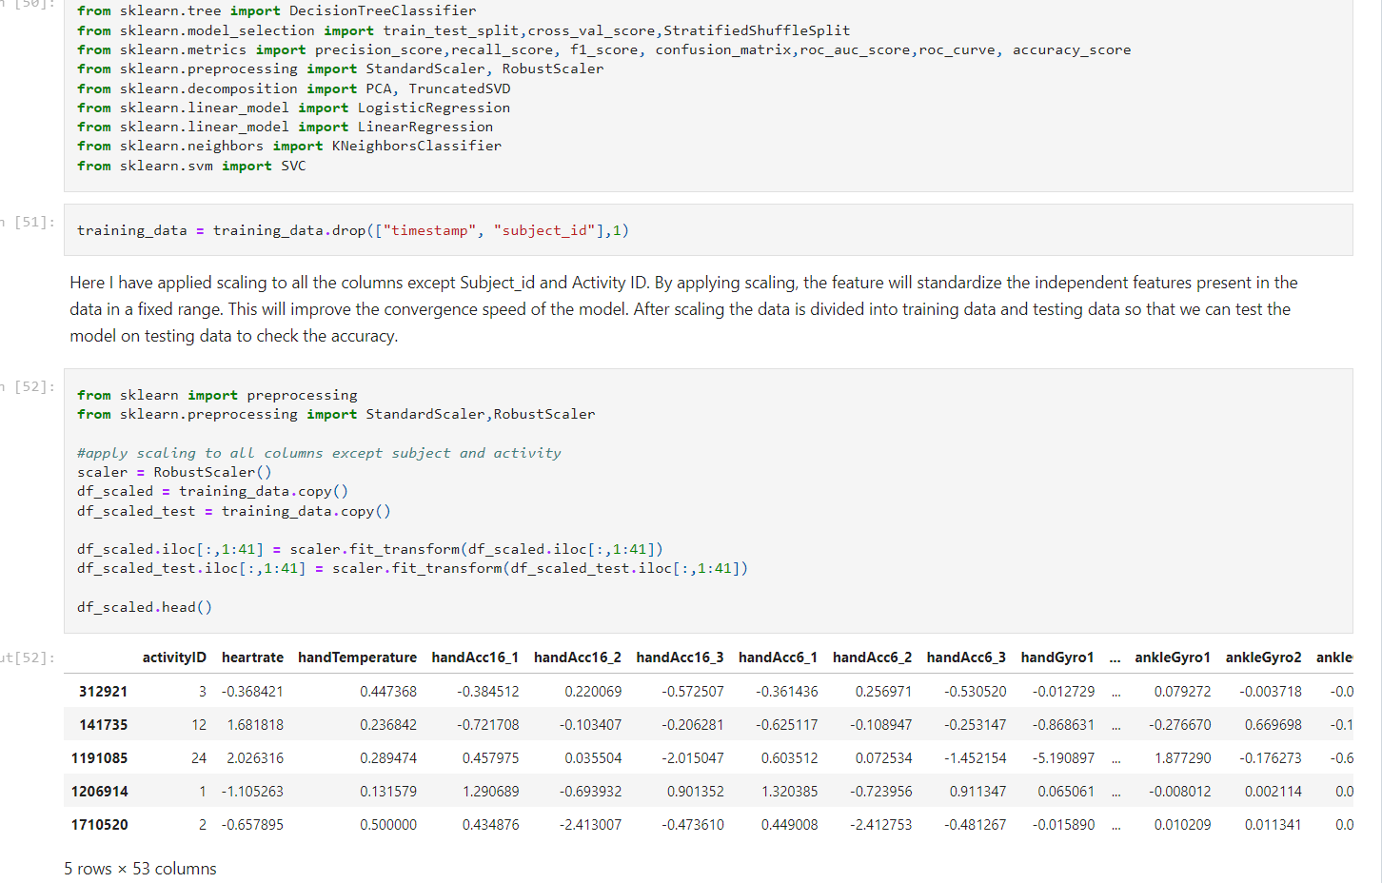
Task: Click the df_scaled.head() line of code
Action: click(x=143, y=607)
